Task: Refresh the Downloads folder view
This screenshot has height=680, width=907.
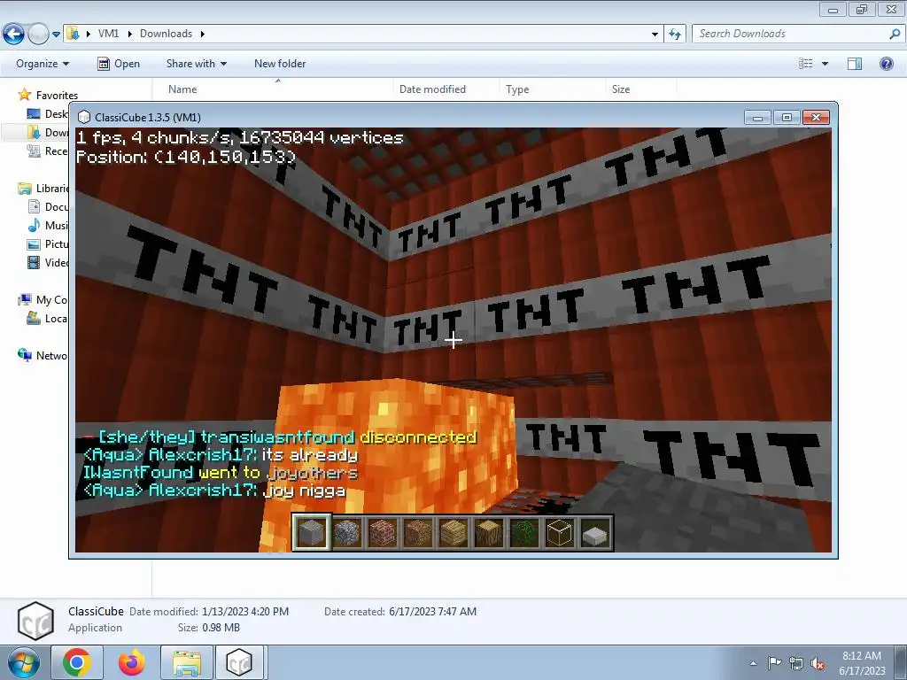Action: 674,34
